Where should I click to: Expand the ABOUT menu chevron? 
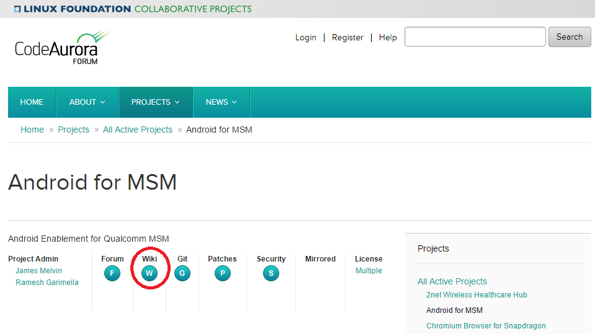pos(102,102)
